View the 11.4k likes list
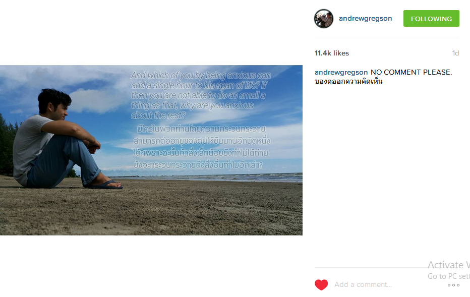 (x=331, y=53)
